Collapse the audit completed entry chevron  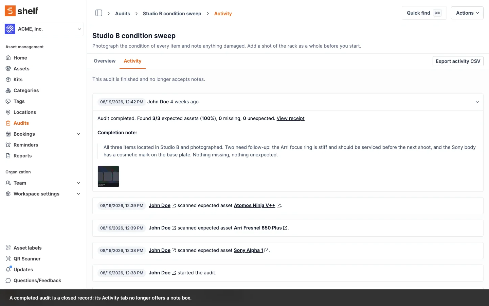[477, 102]
